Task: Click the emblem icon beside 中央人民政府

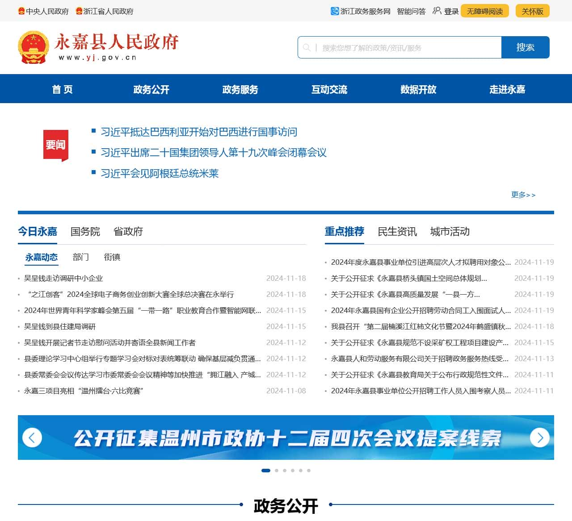Action: coord(22,11)
